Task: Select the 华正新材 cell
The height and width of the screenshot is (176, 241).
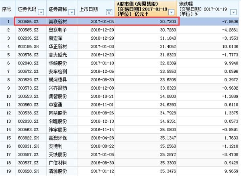Action: point(58,46)
